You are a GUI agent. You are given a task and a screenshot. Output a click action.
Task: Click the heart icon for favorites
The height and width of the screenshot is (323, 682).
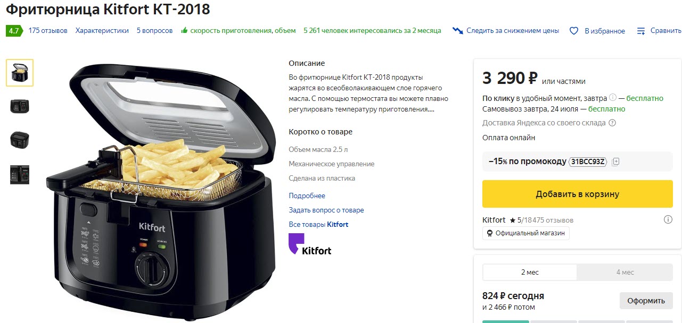click(573, 31)
